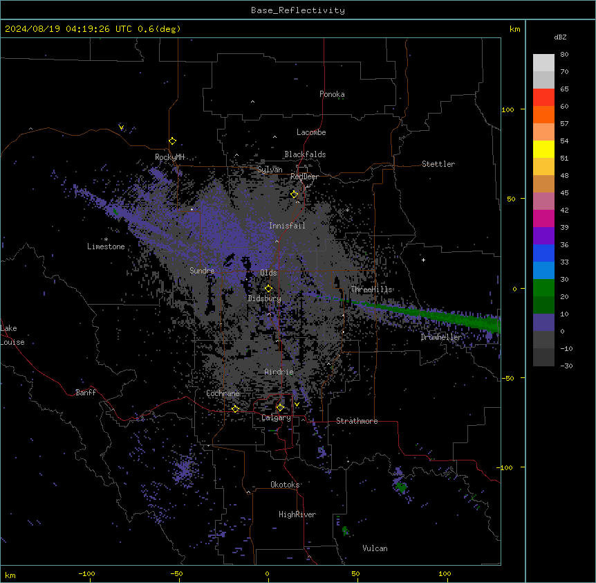Screen dimensions: 596x583
Task: Click the RedDeer label
Action: (304, 177)
